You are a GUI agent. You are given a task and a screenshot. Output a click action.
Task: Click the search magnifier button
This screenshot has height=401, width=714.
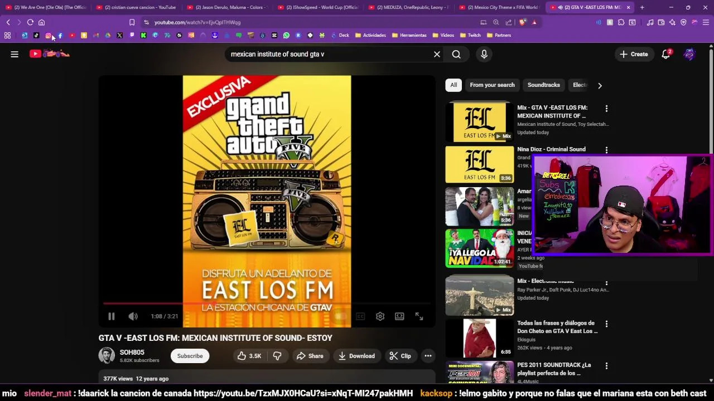[x=456, y=54]
